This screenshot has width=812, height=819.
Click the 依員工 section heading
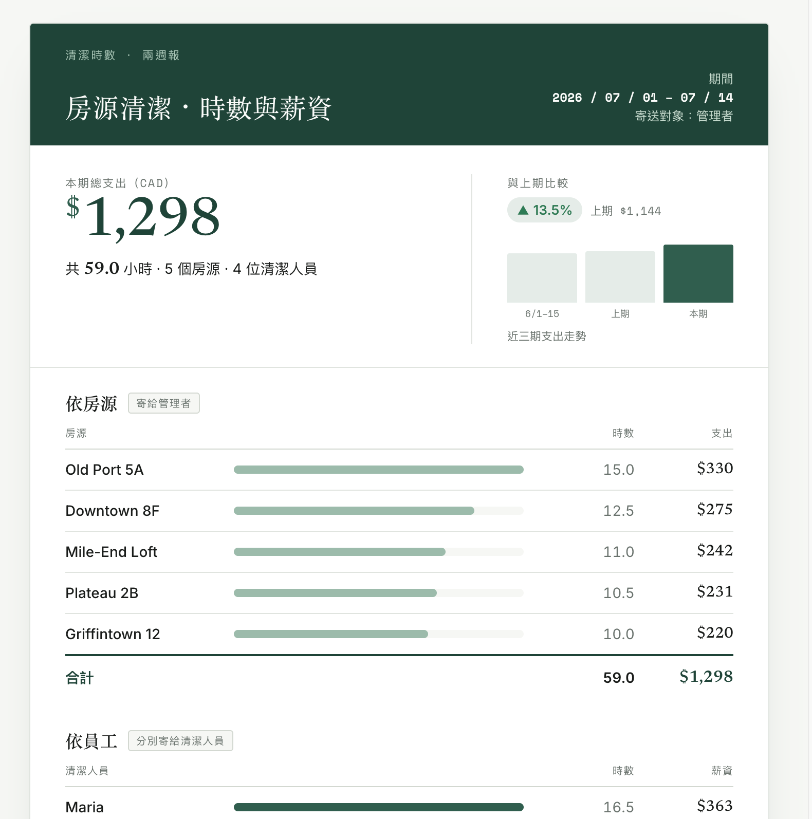[91, 741]
